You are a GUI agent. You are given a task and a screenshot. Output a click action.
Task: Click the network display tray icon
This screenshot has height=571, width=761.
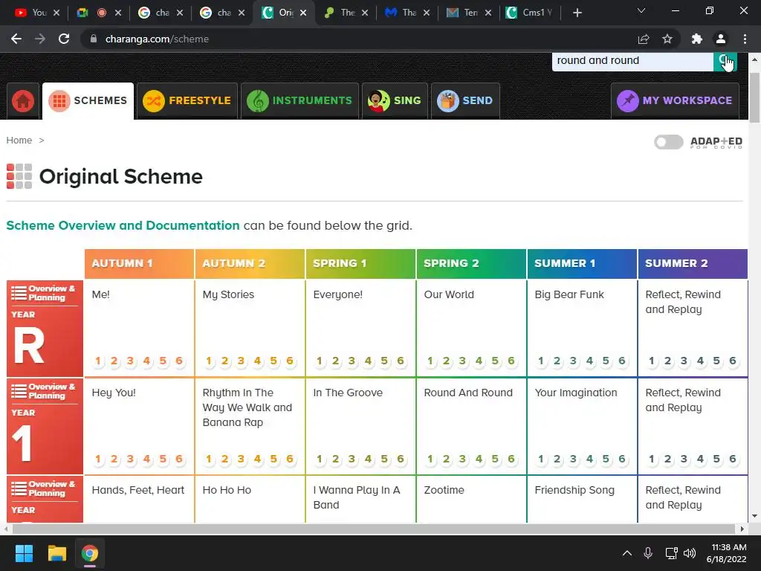pos(671,553)
